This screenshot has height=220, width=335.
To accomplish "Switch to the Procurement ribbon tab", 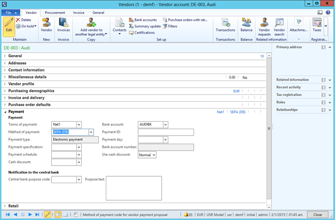I will point(55,12).
